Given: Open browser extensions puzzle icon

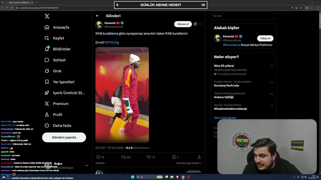Looking at the screenshot, I should pyautogui.click(x=307, y=8).
